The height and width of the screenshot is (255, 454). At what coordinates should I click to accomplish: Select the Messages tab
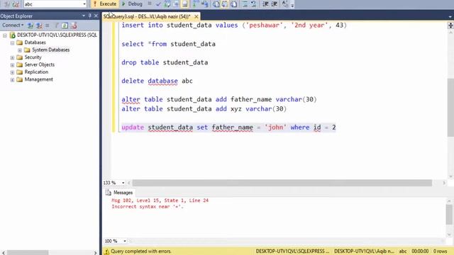(x=119, y=193)
